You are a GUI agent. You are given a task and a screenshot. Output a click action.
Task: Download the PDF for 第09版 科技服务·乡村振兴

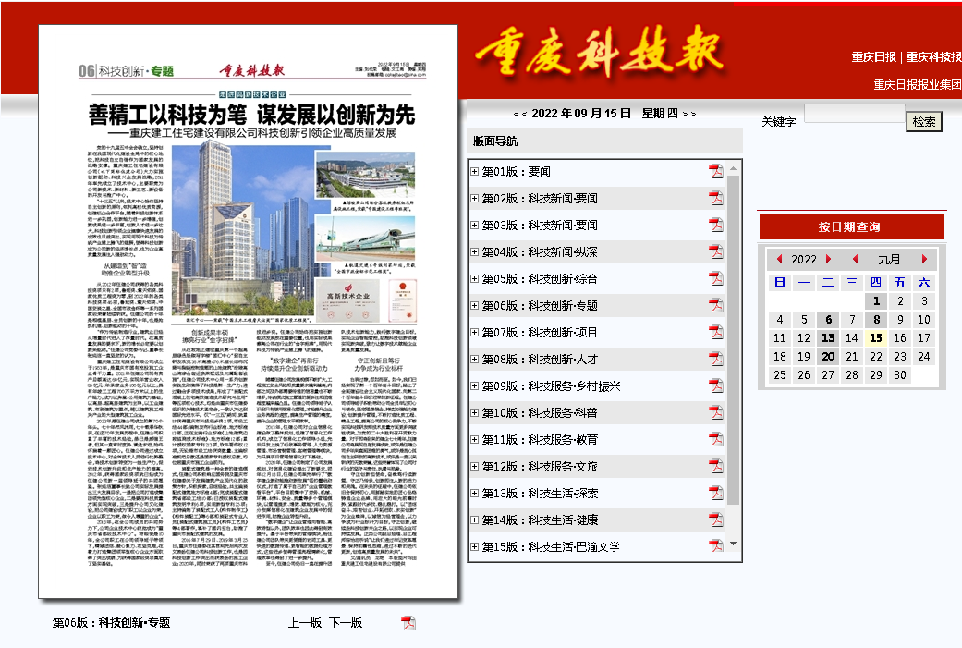pos(716,386)
